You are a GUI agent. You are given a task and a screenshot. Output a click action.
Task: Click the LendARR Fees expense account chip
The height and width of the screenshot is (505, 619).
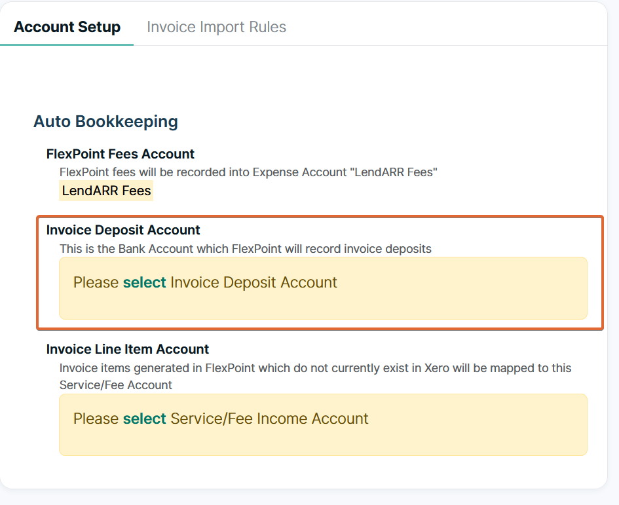[x=105, y=191]
